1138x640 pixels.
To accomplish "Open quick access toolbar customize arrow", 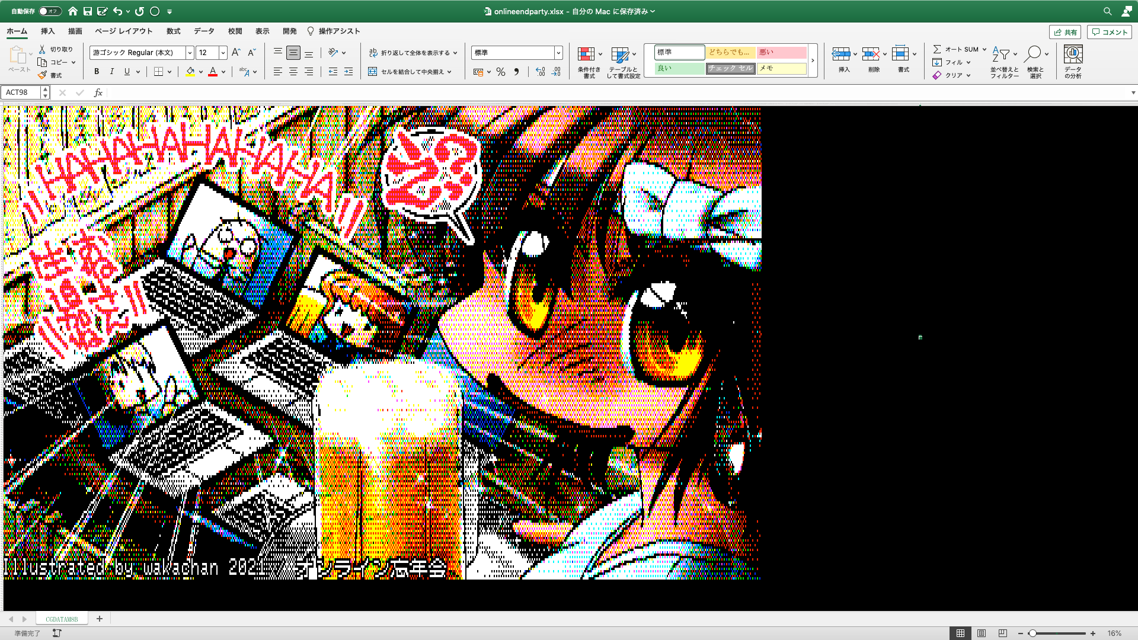I will (170, 11).
